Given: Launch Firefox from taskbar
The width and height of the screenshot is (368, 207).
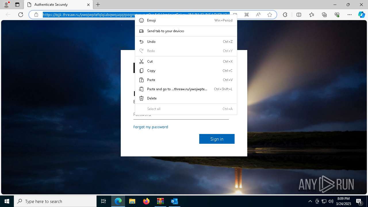Looking at the screenshot, I should pos(146,201).
